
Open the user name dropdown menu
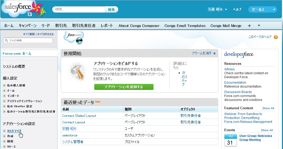(x=217, y=9)
